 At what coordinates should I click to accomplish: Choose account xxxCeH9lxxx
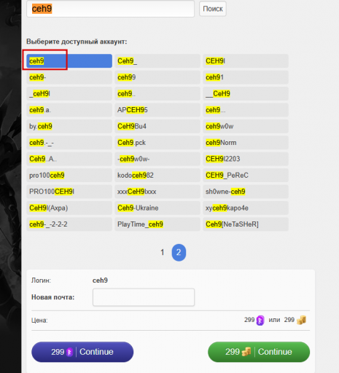point(157,192)
